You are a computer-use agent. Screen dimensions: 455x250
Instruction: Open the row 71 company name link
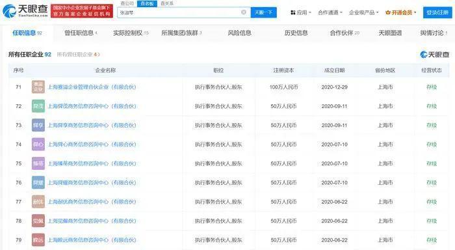pos(92,87)
